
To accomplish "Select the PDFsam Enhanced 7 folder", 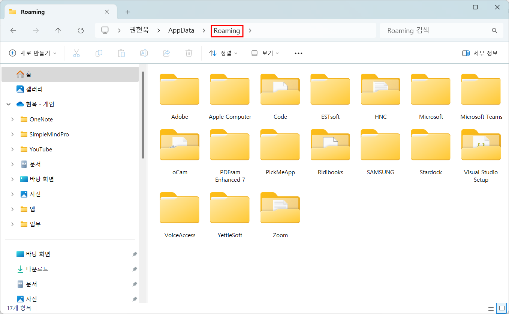I will click(x=230, y=156).
